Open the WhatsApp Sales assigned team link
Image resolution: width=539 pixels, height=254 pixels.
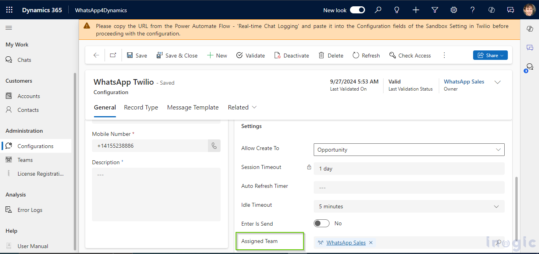pyautogui.click(x=346, y=243)
